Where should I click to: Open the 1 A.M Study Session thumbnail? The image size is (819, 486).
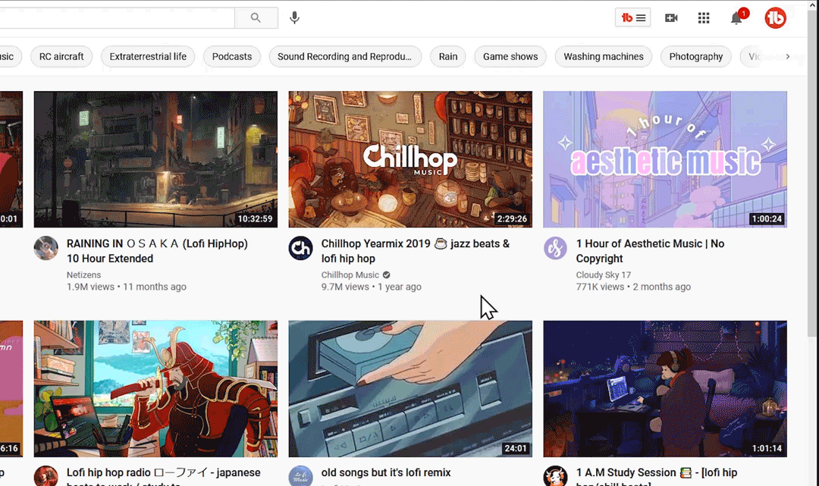[x=665, y=389]
